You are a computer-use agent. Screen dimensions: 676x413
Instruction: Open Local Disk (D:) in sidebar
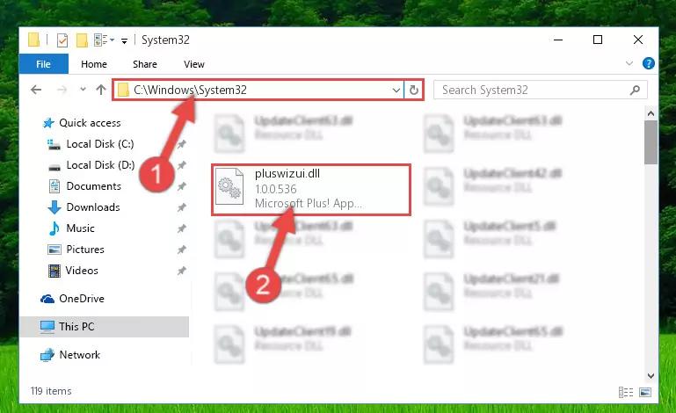click(100, 165)
